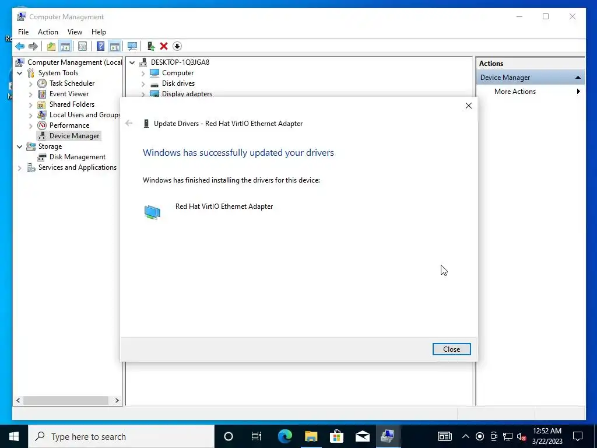Expand the Event Viewer node arrow
This screenshot has width=597, height=448.
[x=31, y=94]
